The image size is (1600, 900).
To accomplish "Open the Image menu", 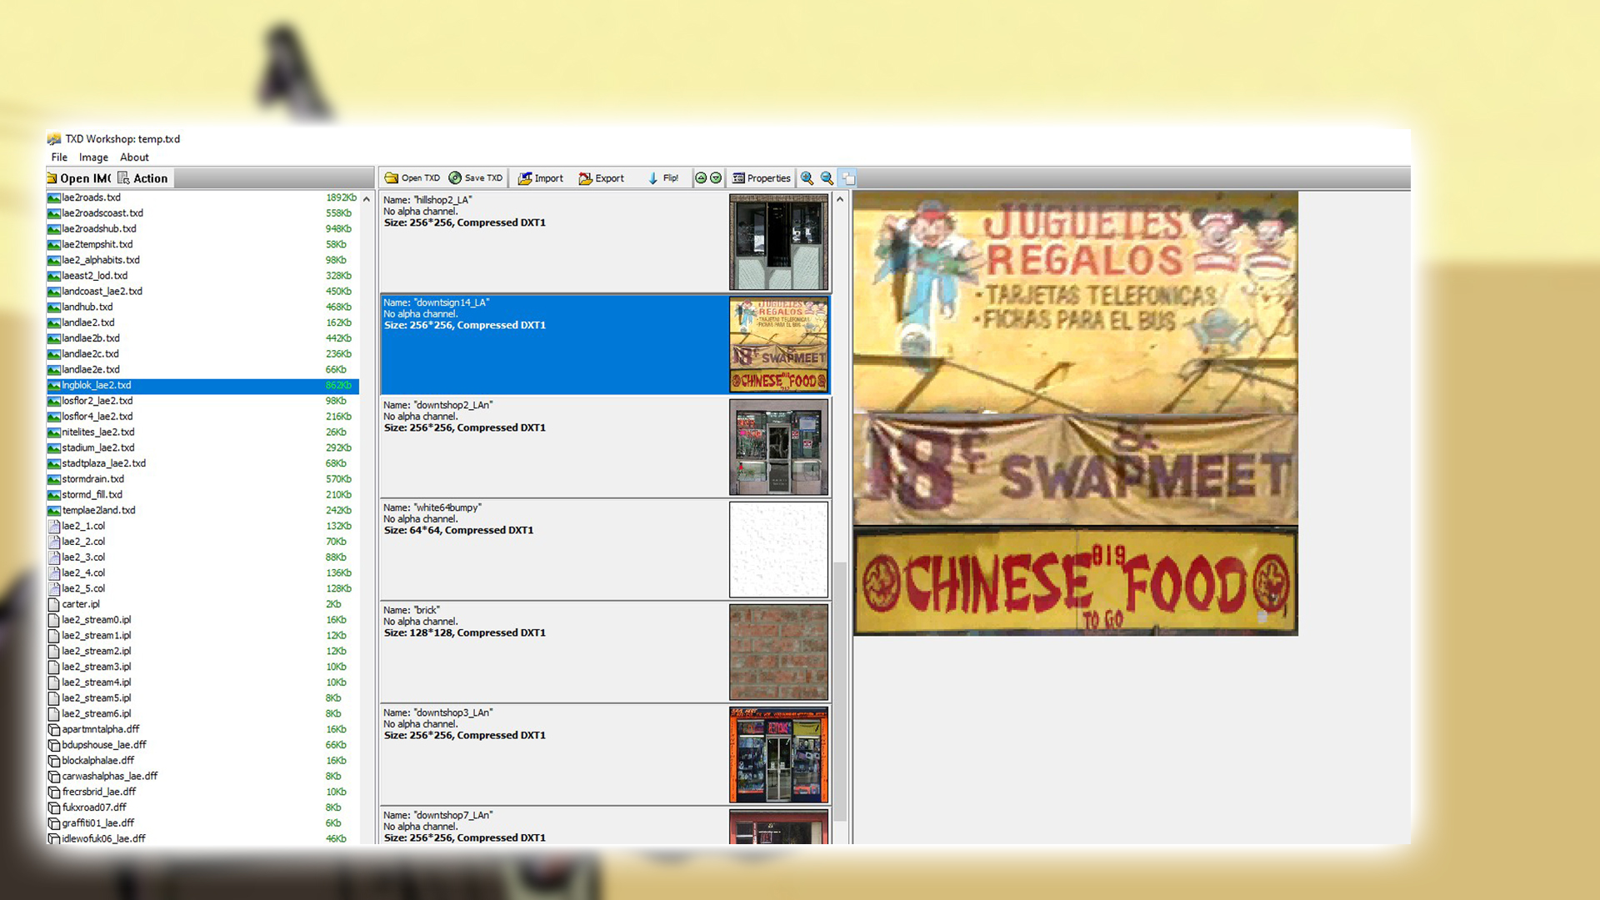I will pyautogui.click(x=93, y=157).
